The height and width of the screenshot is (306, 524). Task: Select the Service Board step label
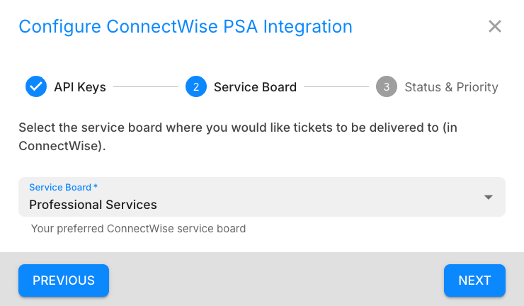(255, 87)
